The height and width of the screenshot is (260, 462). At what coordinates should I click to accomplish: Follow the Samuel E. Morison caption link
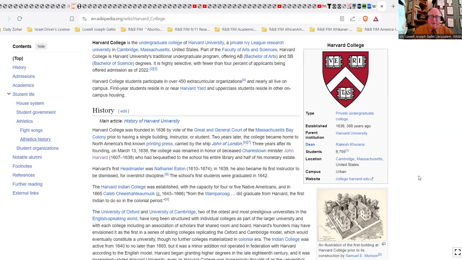362,256
